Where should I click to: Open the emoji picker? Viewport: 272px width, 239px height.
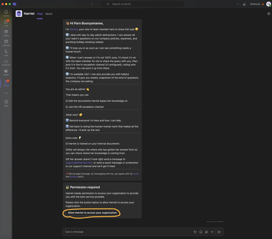201,232
